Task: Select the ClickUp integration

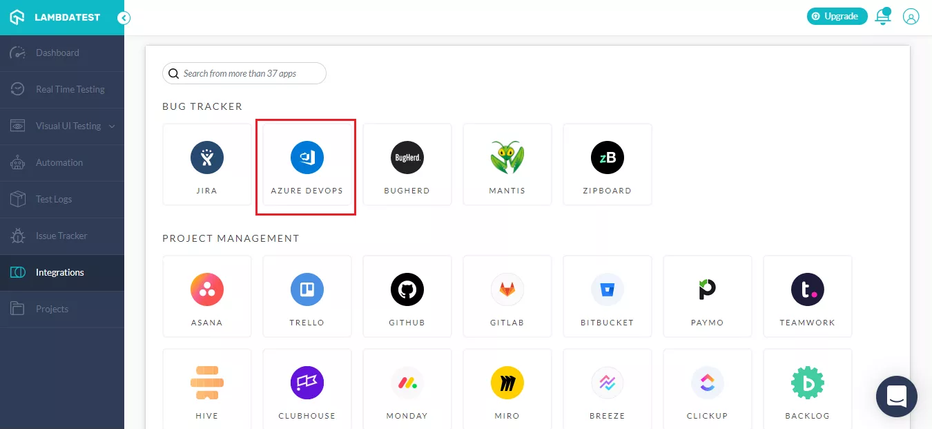Action: click(707, 389)
